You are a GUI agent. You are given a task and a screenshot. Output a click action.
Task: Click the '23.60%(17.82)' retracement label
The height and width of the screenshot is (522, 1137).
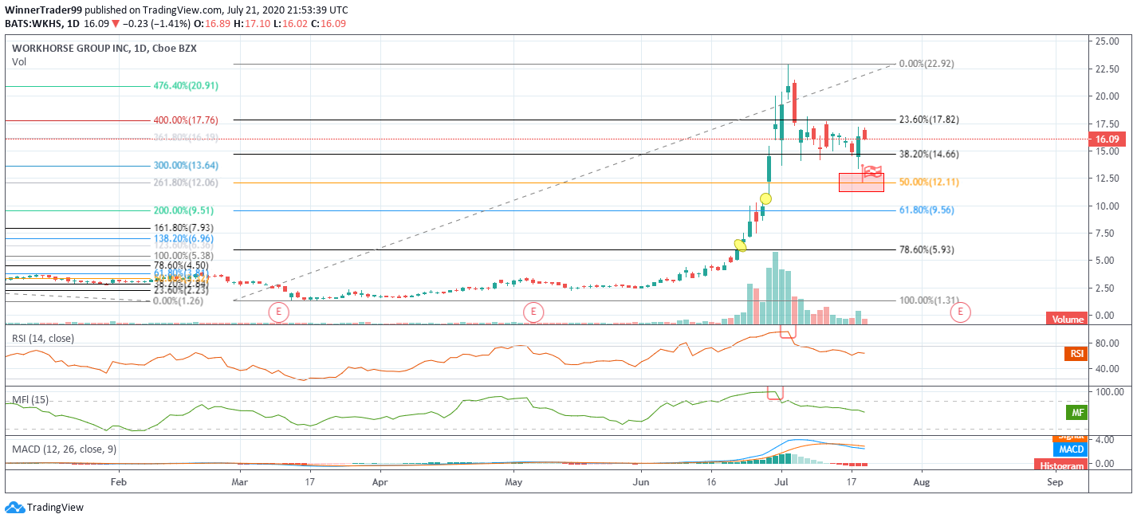pyautogui.click(x=929, y=120)
